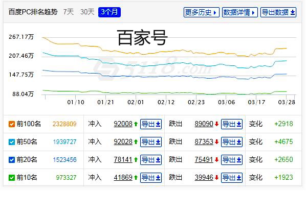Open the 78141 冲入 link

[123, 160]
